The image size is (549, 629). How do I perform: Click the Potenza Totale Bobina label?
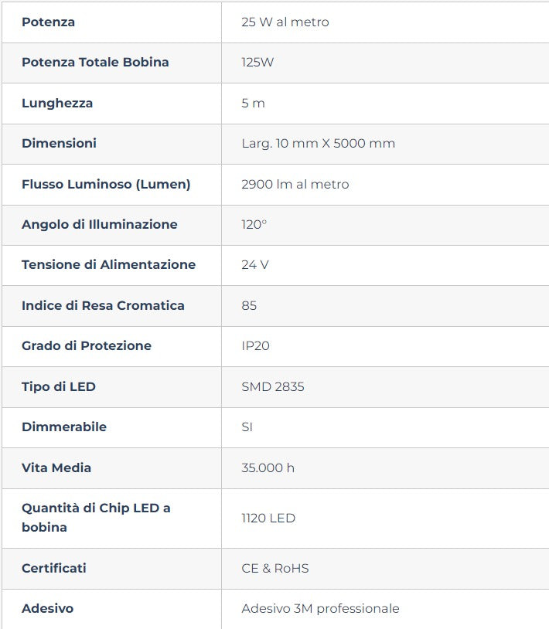[x=95, y=62]
